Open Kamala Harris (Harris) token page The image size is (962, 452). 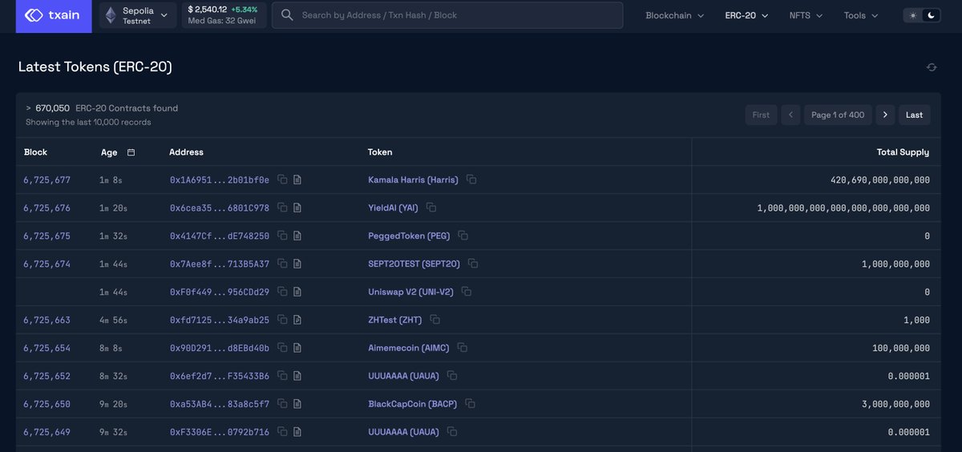point(413,180)
